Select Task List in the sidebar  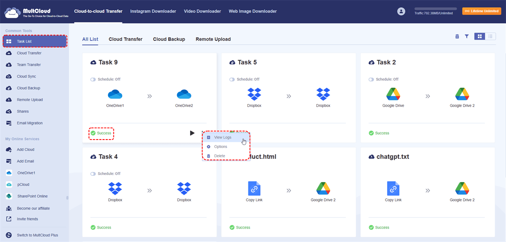pyautogui.click(x=35, y=41)
